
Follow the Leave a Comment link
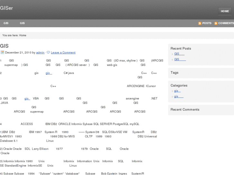tap(63, 52)
